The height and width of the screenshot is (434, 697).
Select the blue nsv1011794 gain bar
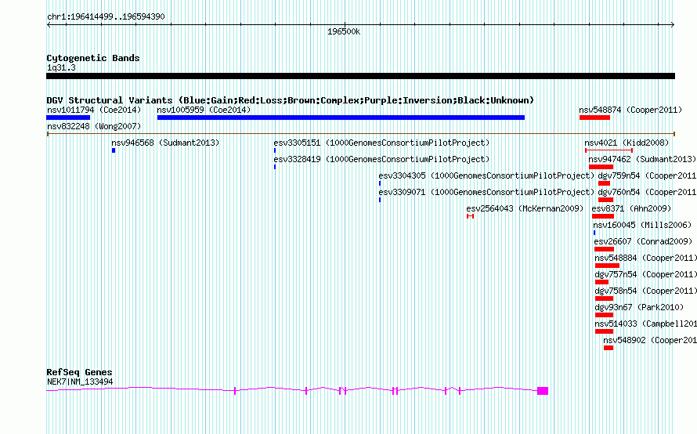[x=68, y=118]
